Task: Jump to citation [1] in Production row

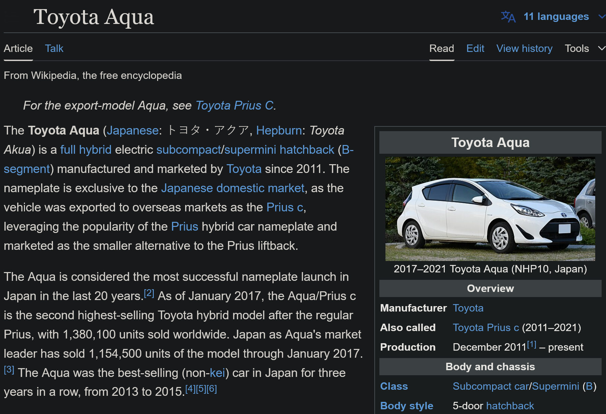Action: (x=531, y=345)
